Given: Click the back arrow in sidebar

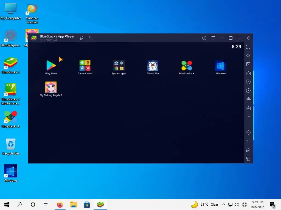Looking at the screenshot, I should 248,141.
